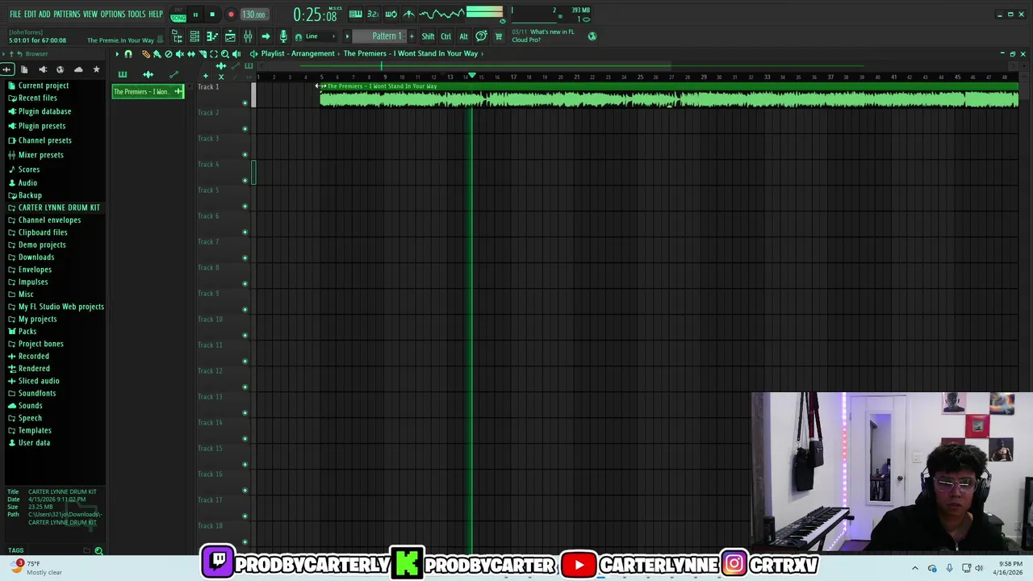Open the shopping cart content library icon

(x=498, y=36)
